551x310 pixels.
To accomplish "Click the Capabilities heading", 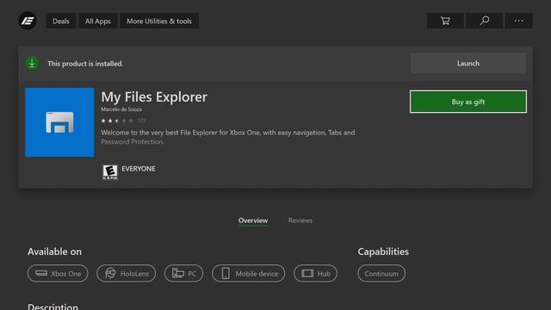I will [383, 251].
